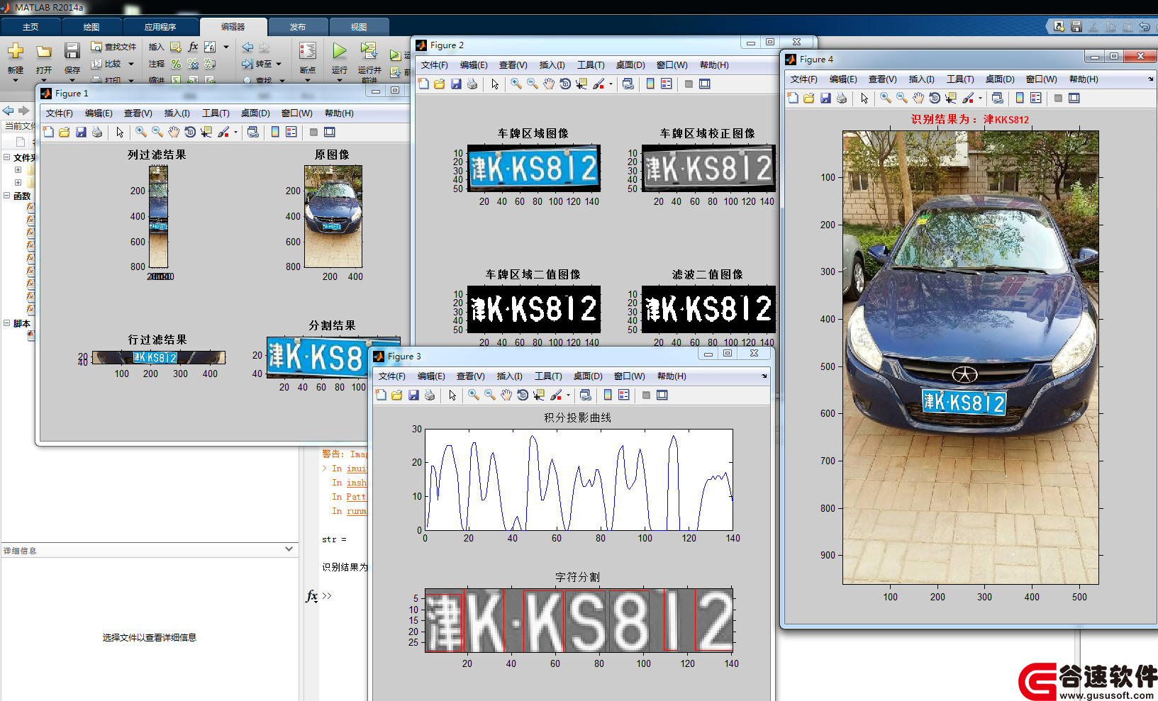Click Hide Plot Tools icon in Figure 2
The width and height of the screenshot is (1158, 701).
(x=689, y=84)
